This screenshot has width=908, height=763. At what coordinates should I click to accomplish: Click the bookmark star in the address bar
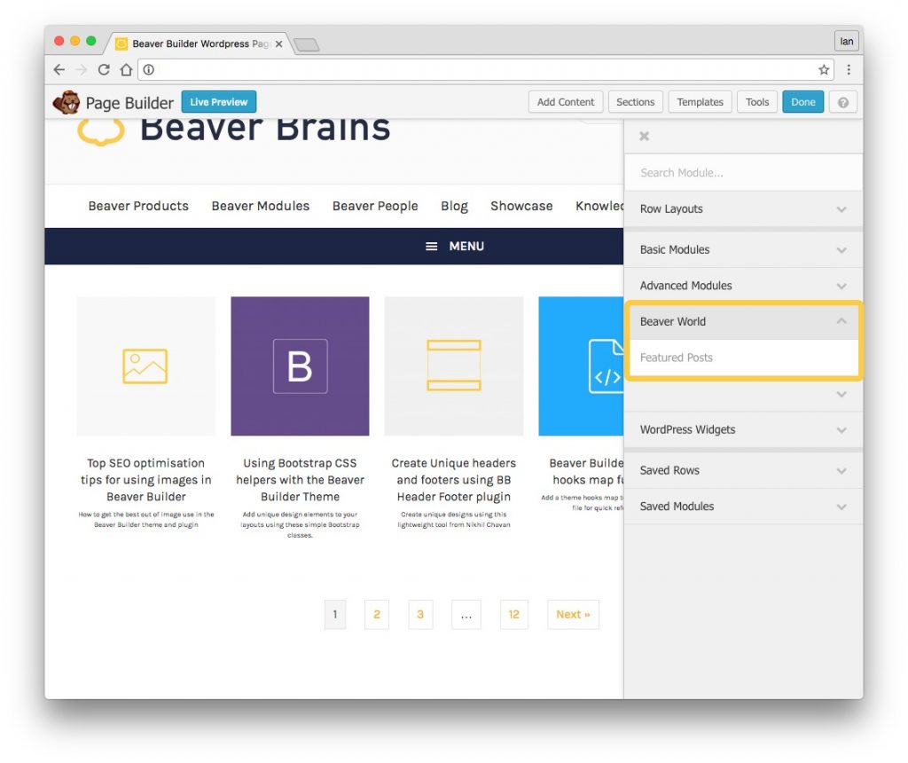[824, 69]
